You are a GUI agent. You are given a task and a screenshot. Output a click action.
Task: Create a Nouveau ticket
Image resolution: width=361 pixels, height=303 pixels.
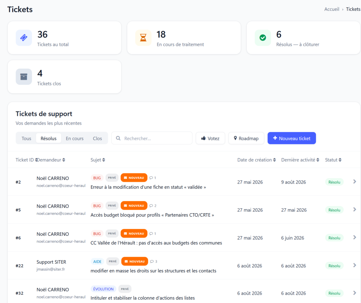292,138
